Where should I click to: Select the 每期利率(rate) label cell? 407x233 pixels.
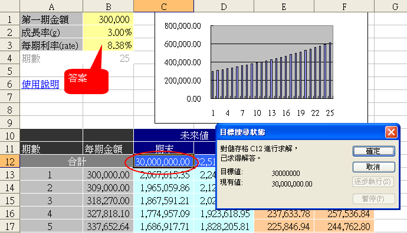[51, 45]
